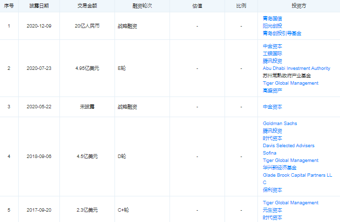Click the 未披露 amount cell
This screenshot has height=222, width=340.
[87, 107]
